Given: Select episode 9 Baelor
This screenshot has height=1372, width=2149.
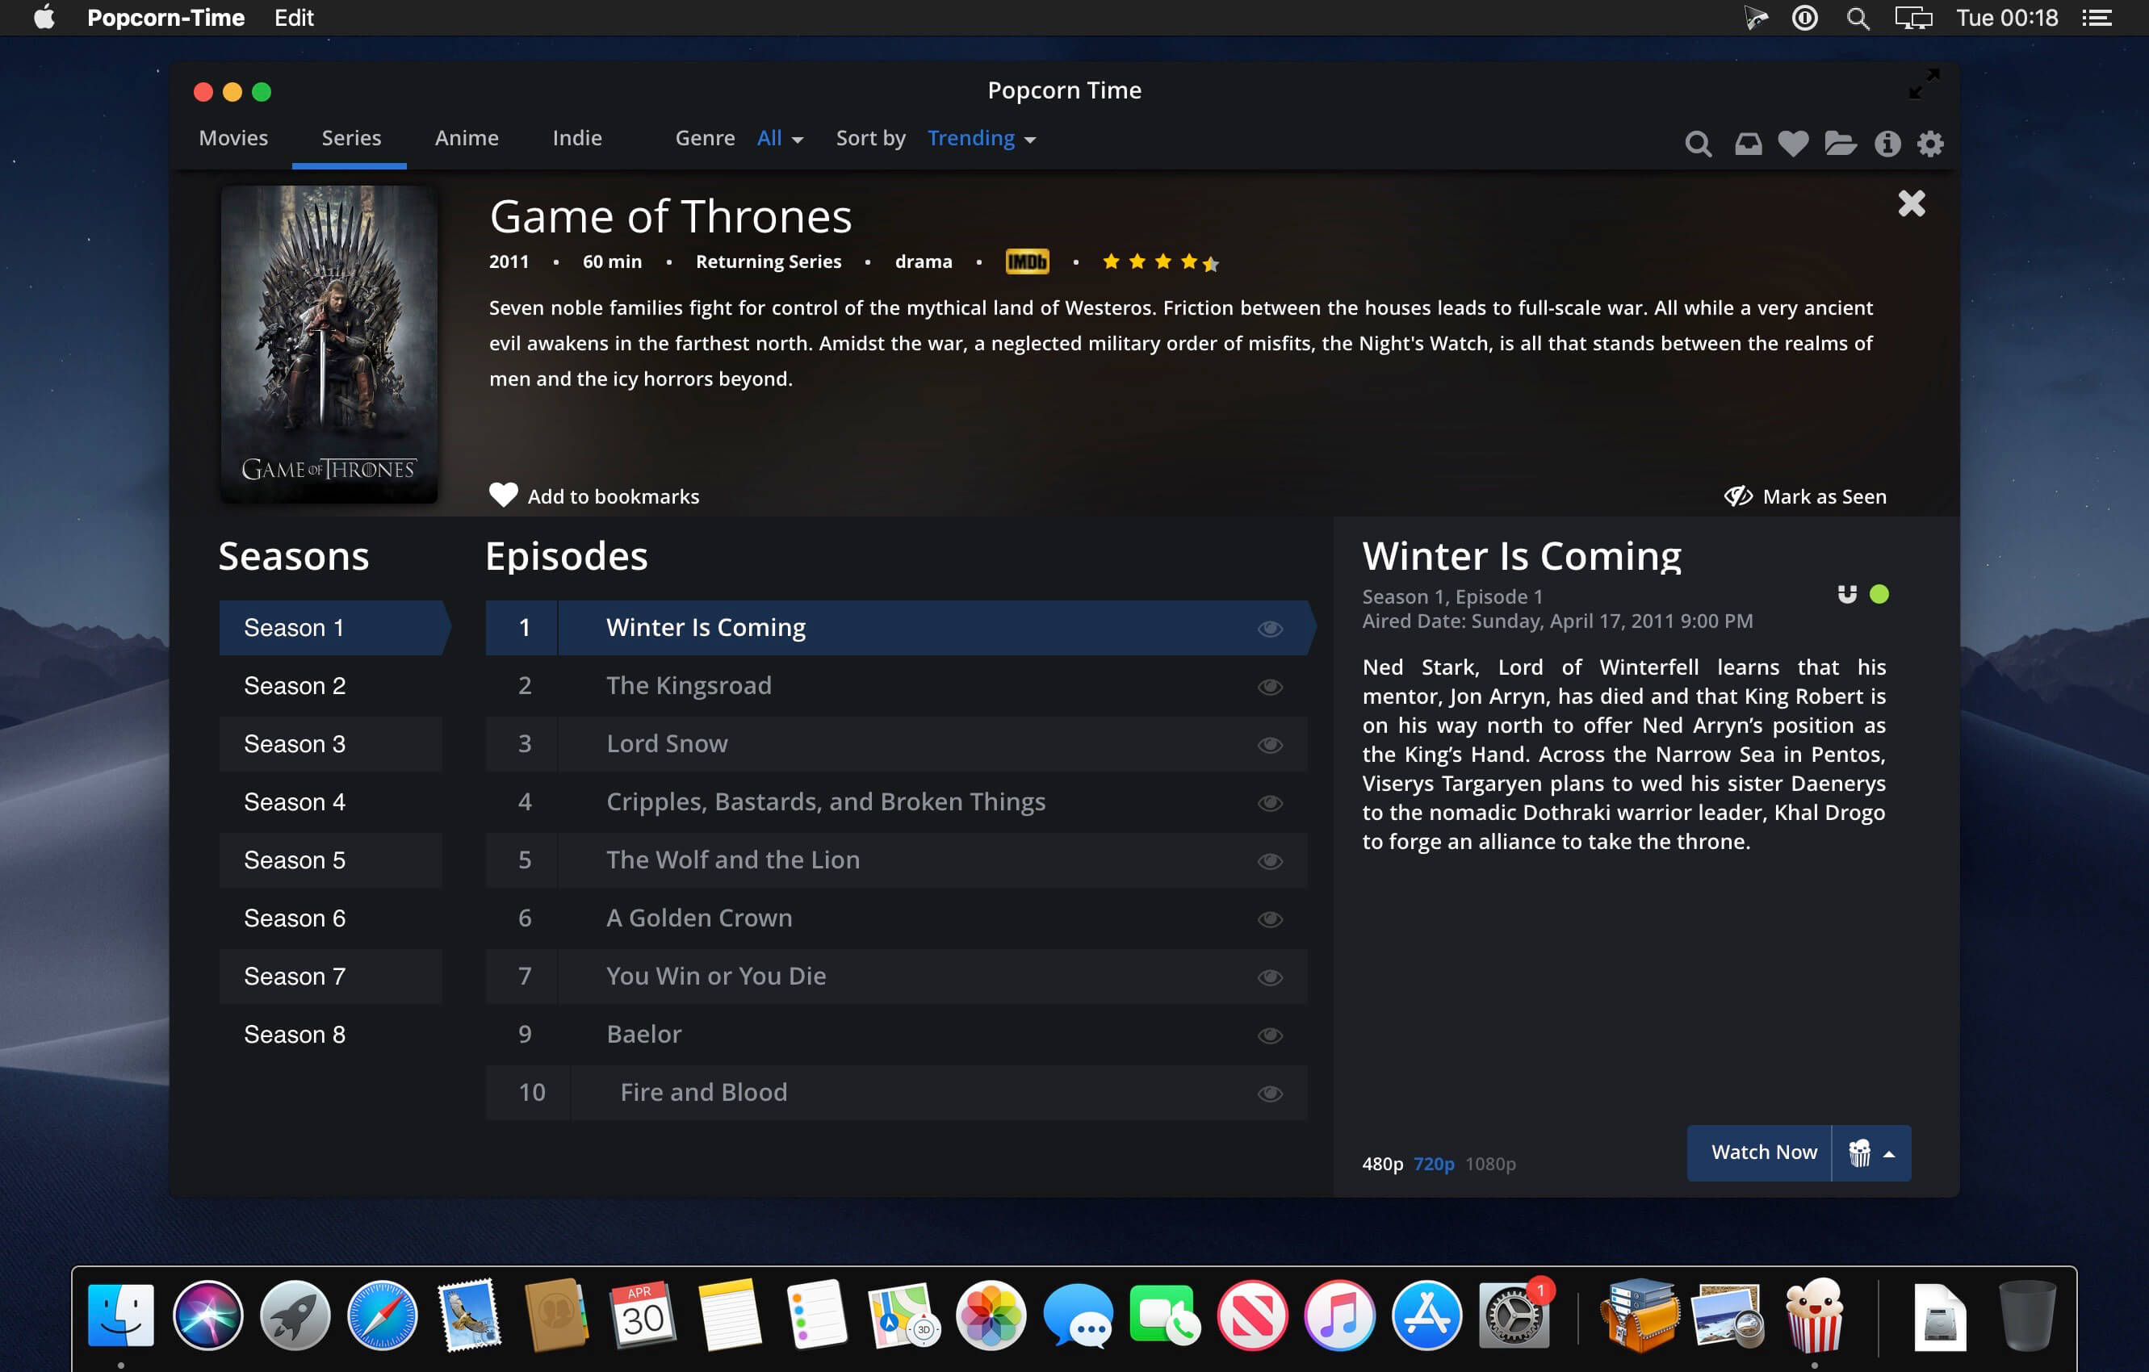Looking at the screenshot, I should point(896,1034).
